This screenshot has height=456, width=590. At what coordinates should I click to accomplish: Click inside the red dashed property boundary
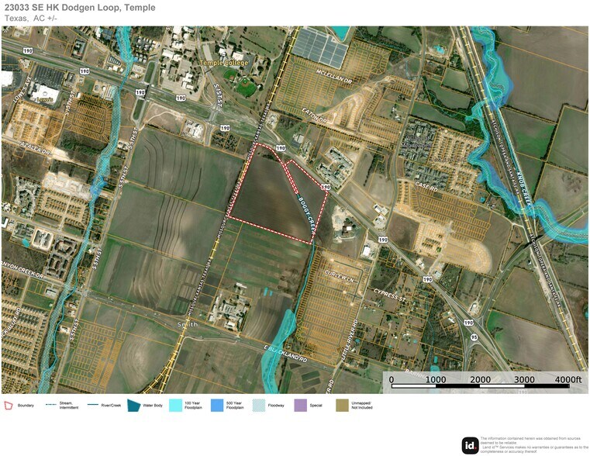[271, 195]
